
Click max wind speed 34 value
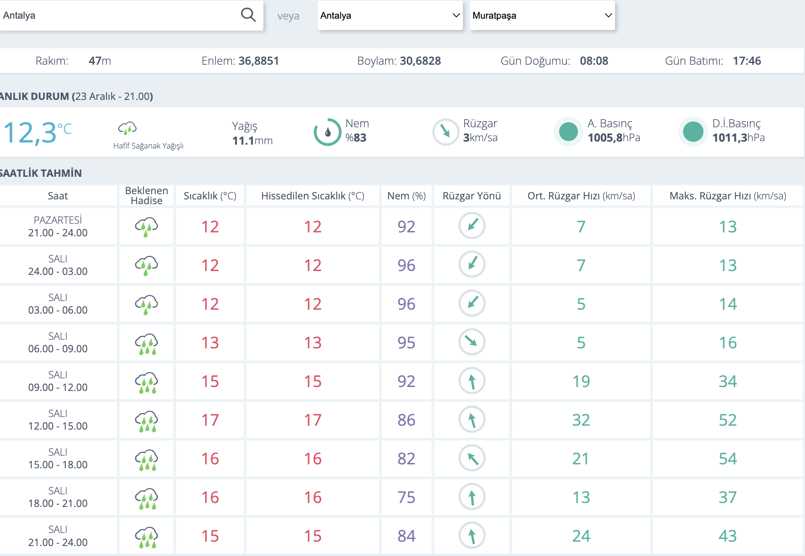pyautogui.click(x=728, y=381)
